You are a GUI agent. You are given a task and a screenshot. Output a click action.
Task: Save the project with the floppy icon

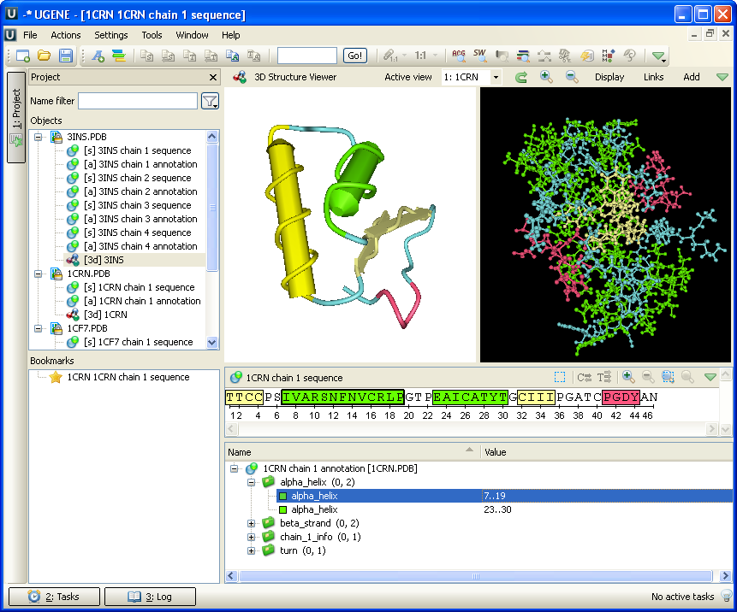66,56
